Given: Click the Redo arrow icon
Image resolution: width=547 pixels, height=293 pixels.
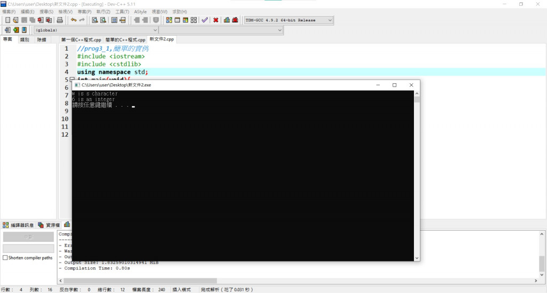Looking at the screenshot, I should tap(82, 20).
